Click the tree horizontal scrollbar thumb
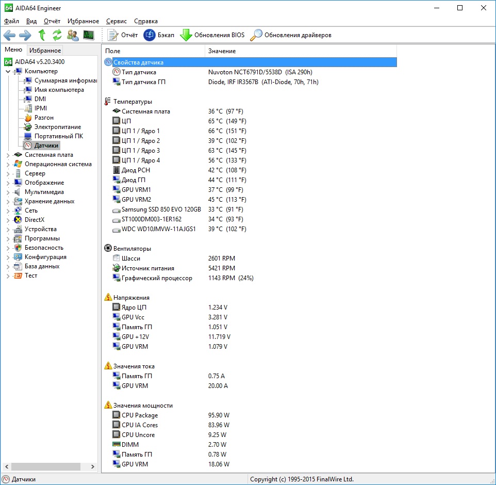The image size is (496, 485). pyautogui.click(x=46, y=466)
